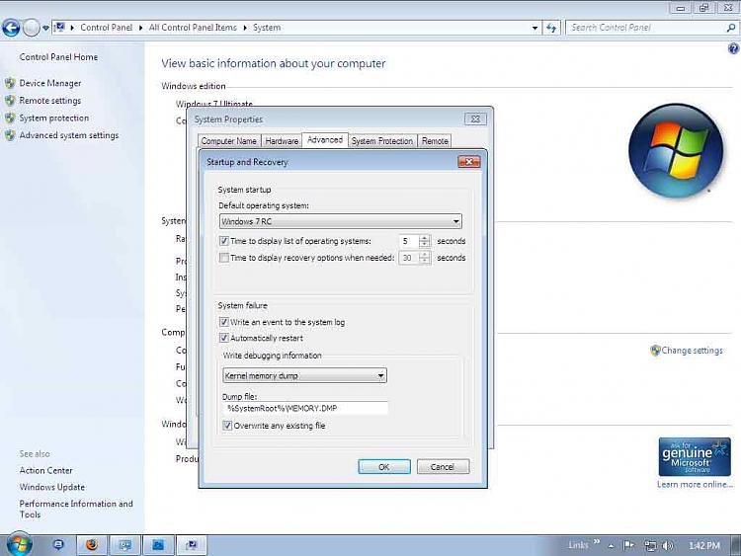741x556 pixels.
Task: Click All Control Panel Items breadcrumb
Action: (x=193, y=28)
